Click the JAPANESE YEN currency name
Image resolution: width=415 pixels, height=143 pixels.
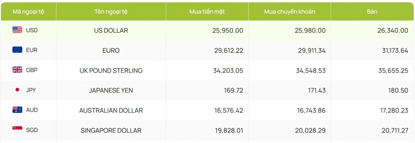[x=111, y=90]
